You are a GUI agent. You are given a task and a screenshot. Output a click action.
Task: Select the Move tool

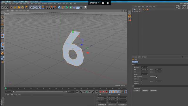(15, 7)
